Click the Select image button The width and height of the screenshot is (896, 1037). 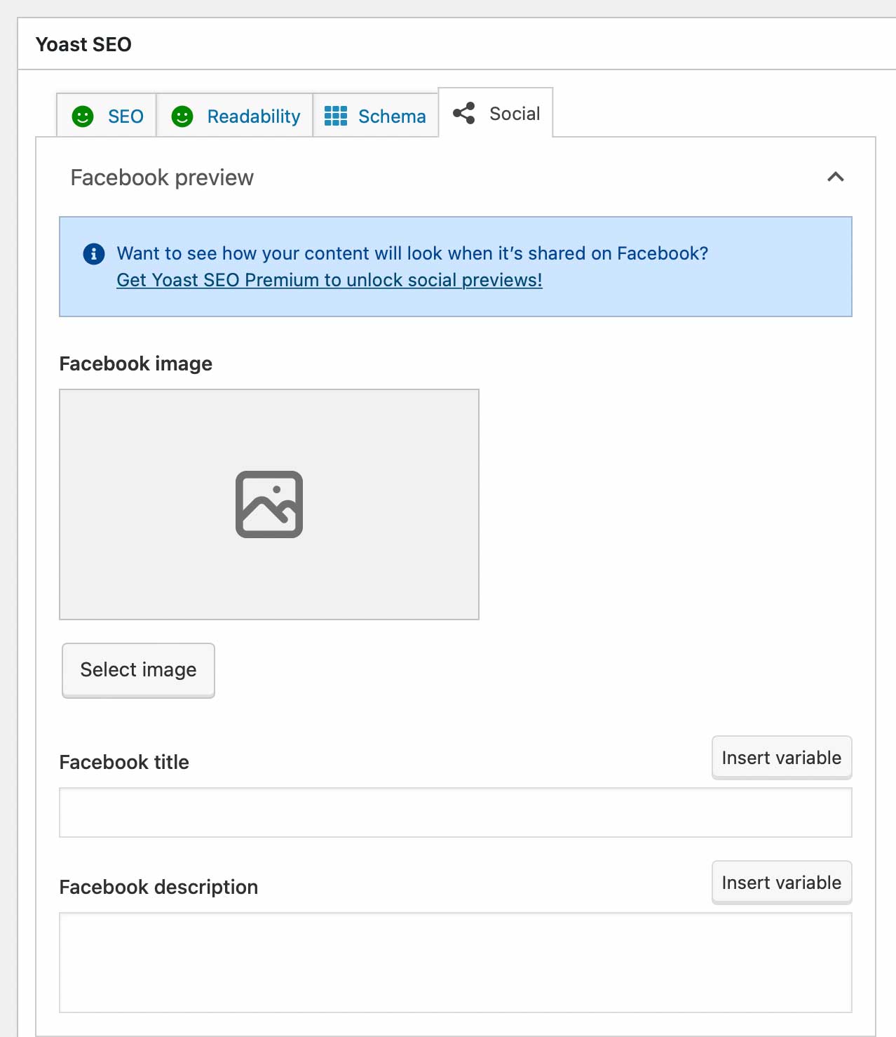[137, 669]
